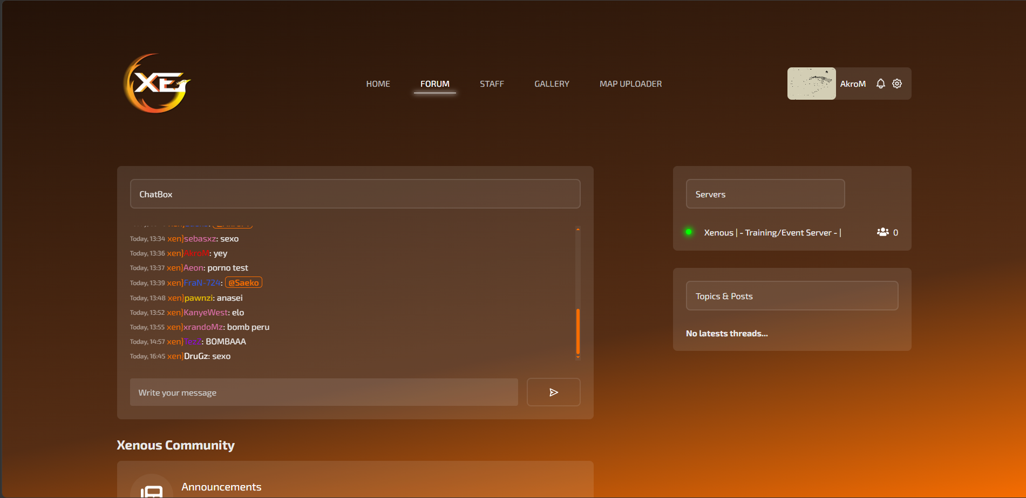
Task: Open the Announcements forum link
Action: (221, 487)
